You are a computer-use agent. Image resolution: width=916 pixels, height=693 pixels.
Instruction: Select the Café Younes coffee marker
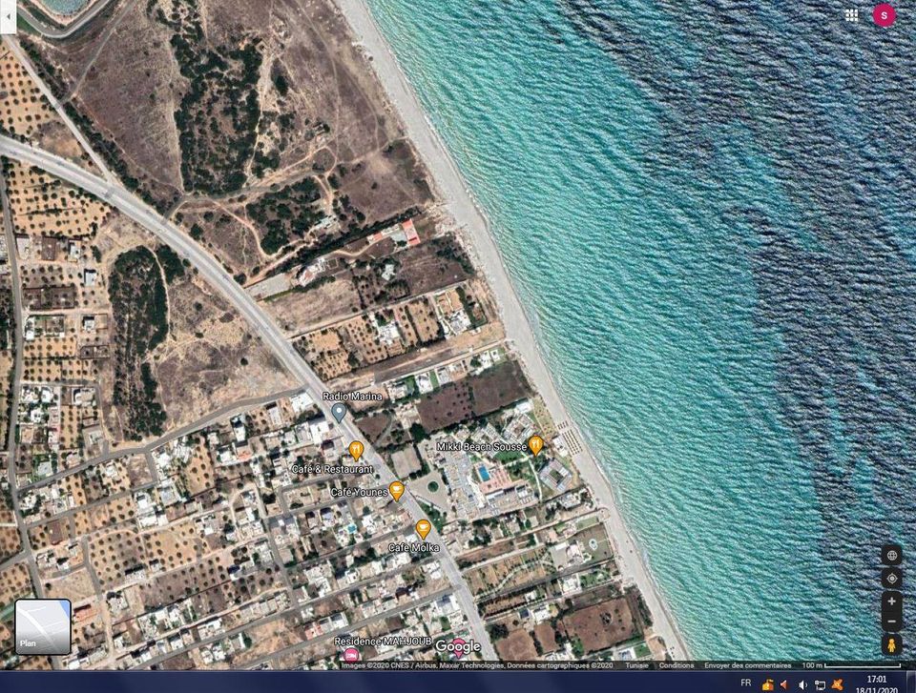(x=396, y=490)
